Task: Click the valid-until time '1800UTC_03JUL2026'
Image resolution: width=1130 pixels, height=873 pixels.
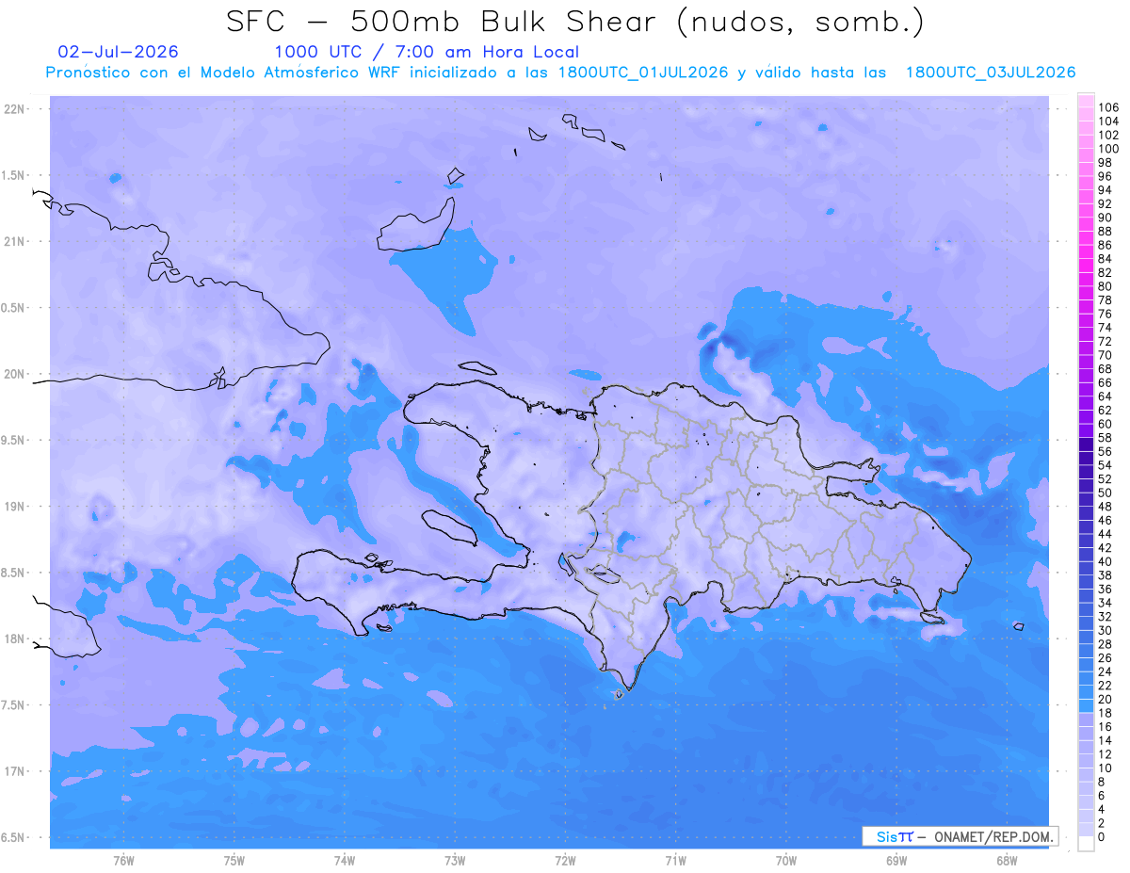Action: 991,73
